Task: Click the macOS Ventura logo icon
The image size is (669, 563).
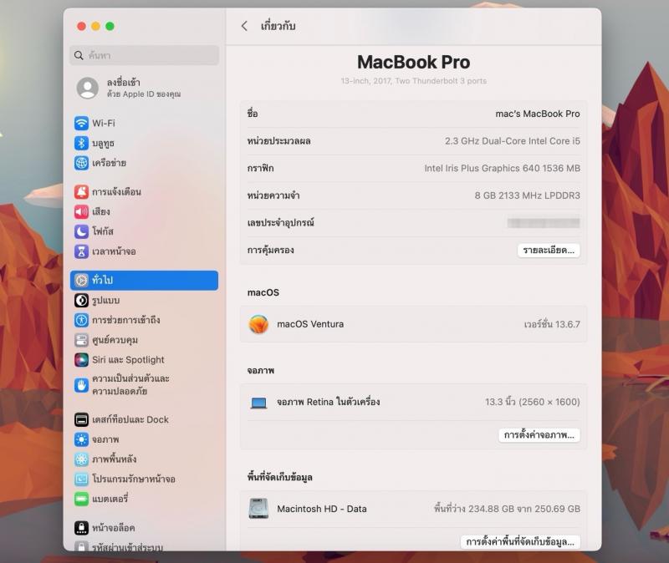Action: click(258, 324)
